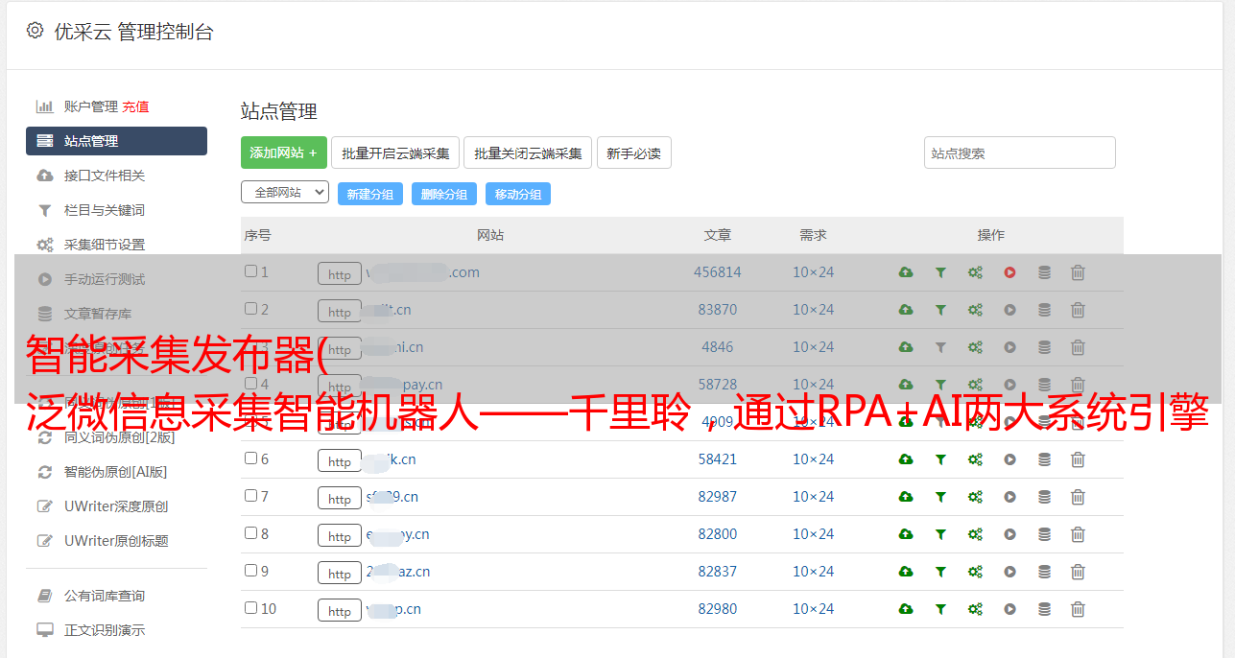Tick the checkbox for site row 2
Viewport: 1235px width, 658px height.
point(250,309)
